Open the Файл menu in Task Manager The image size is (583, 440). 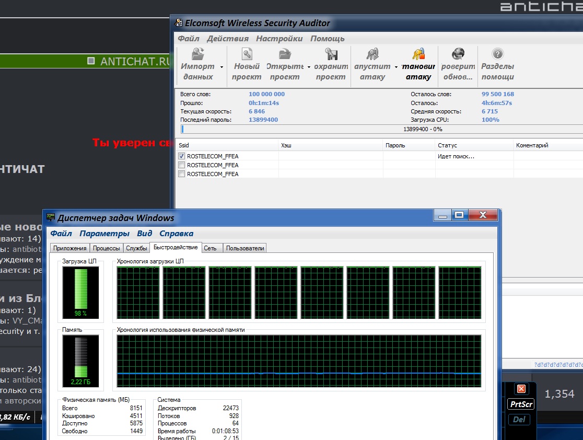tap(61, 234)
